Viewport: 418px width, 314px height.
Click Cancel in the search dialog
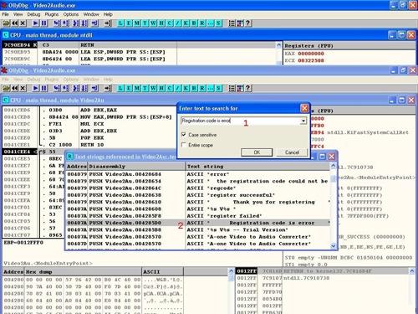292,152
